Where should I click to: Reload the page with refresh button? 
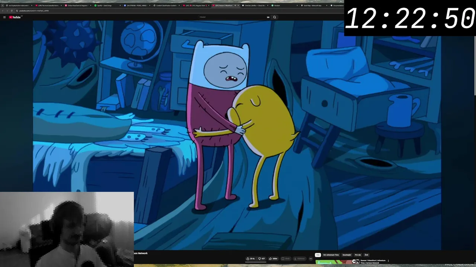[x=12, y=11]
